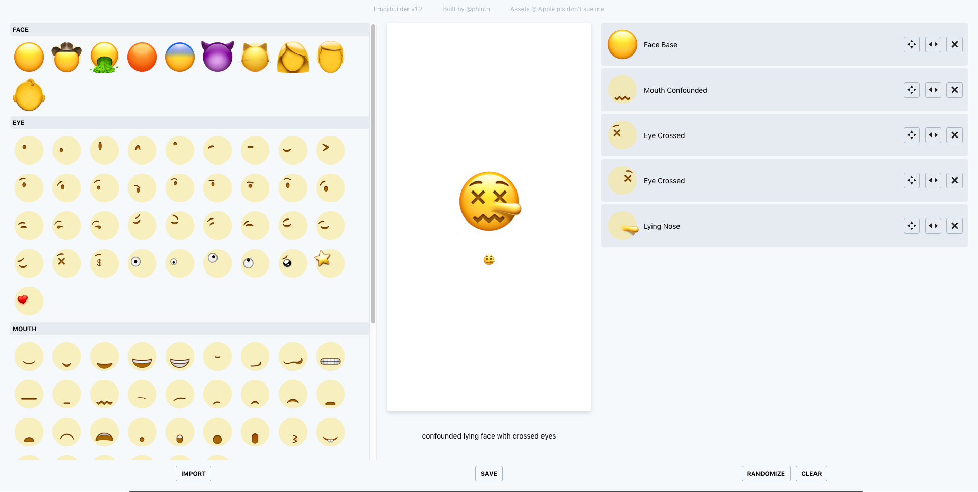978x492 pixels.
Task: Click the move icon for Lying Nose
Action: [x=912, y=226]
